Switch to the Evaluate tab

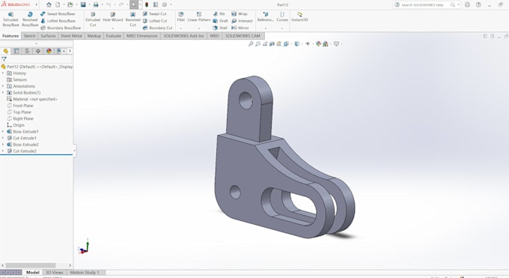pos(113,36)
